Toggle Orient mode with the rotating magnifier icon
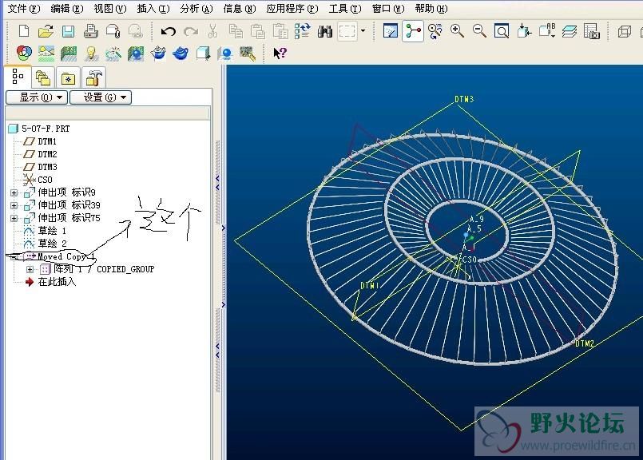Image resolution: width=643 pixels, height=460 pixels. tap(435, 31)
